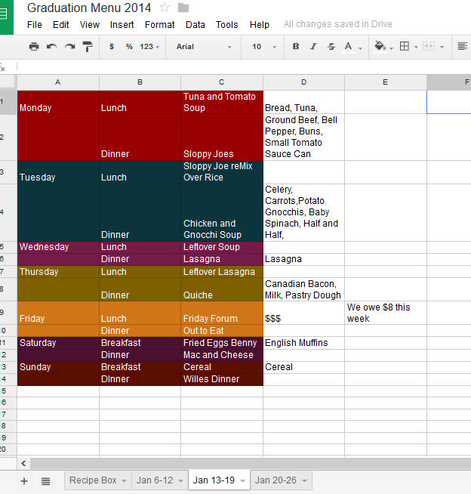Toggle strikethrough formatting
This screenshot has width=471, height=494.
(331, 46)
